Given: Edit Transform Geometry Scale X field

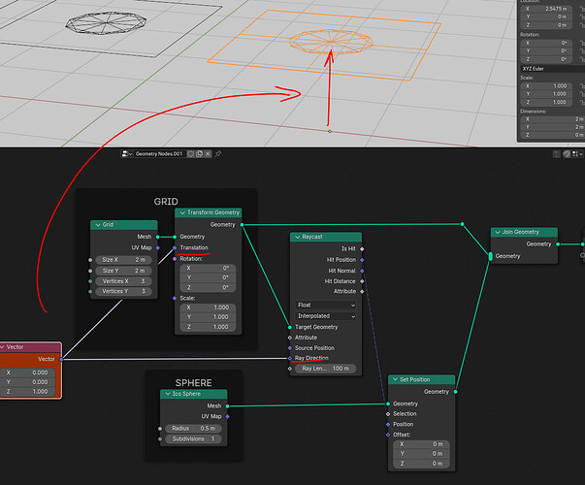Looking at the screenshot, I should [208, 307].
